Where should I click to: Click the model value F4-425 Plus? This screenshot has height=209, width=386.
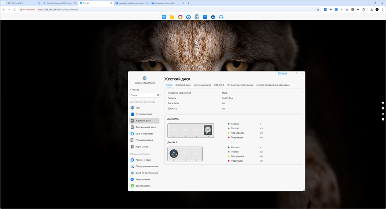tap(228, 98)
